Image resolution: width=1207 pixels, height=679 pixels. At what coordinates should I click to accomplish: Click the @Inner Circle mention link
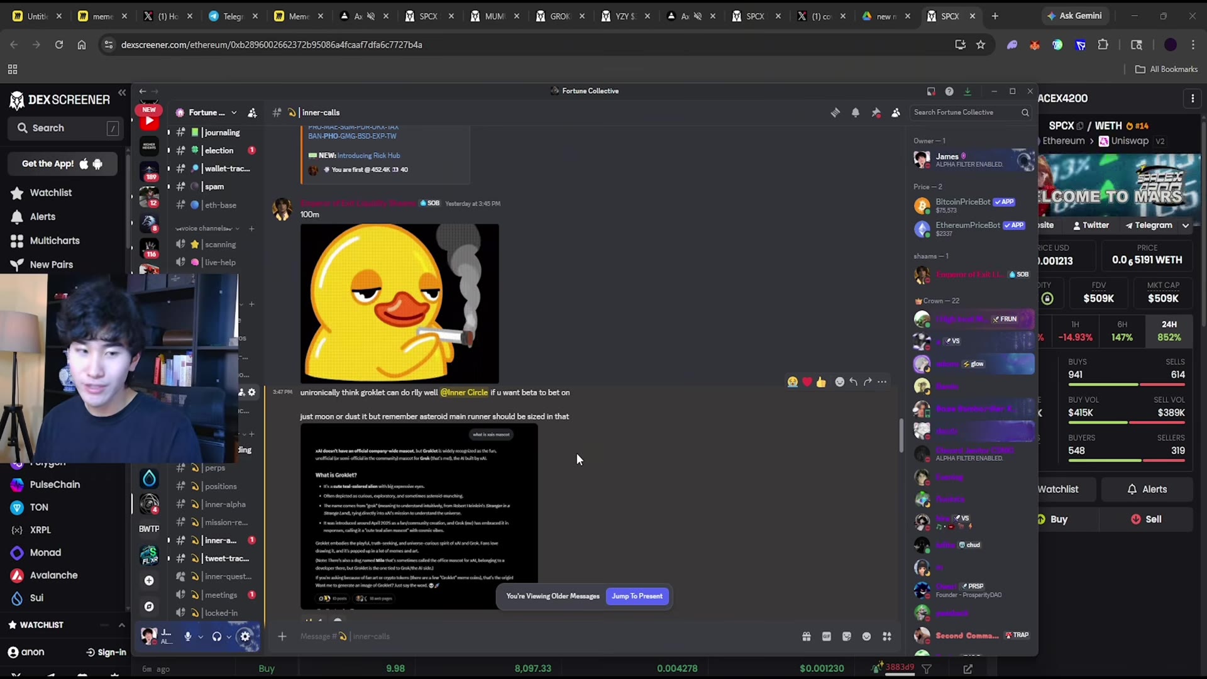pyautogui.click(x=464, y=392)
